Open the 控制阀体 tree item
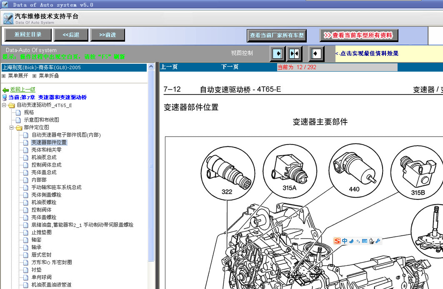Viewport: 443px width, 289px height. (42, 210)
